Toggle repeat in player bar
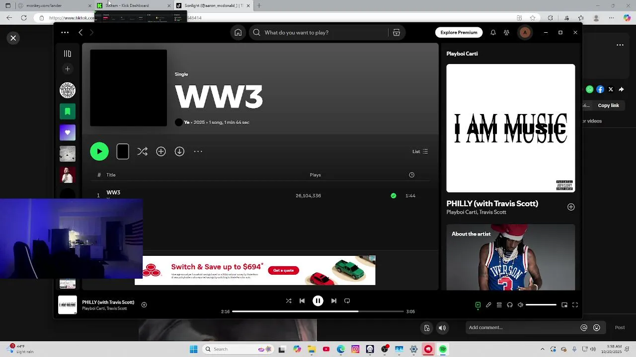This screenshot has width=636, height=357. tap(347, 301)
